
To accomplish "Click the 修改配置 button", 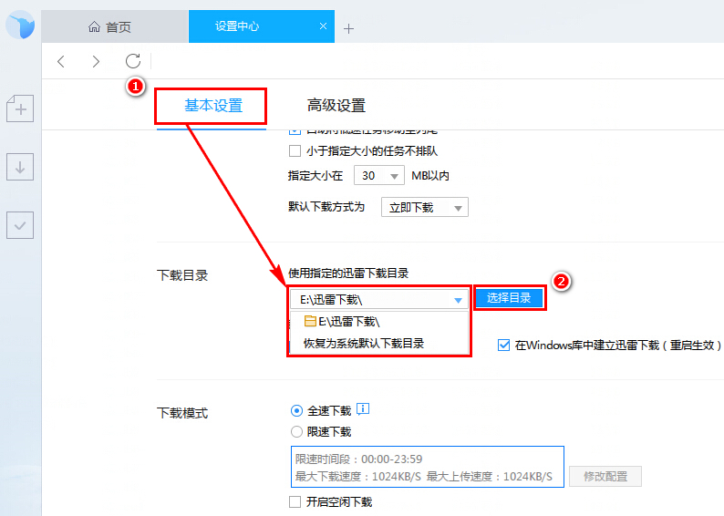I will (x=605, y=476).
